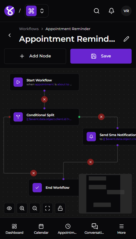Edit the workflow name with pencil icon
The image size is (136, 239).
pyautogui.click(x=126, y=39)
